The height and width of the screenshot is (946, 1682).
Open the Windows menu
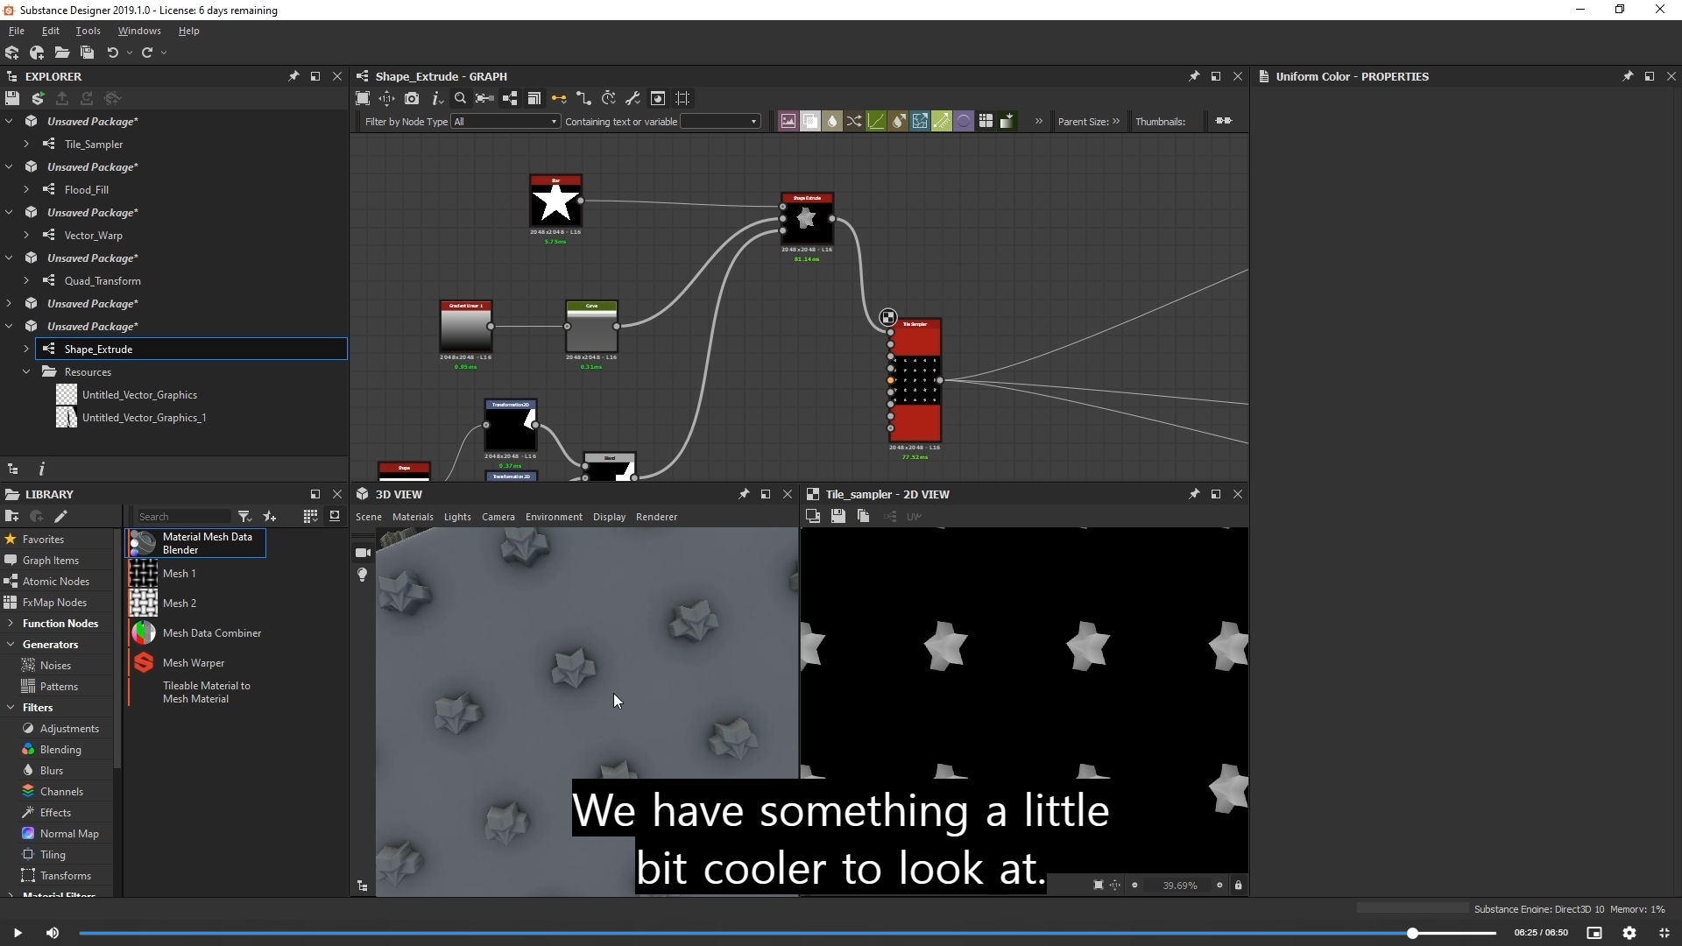139,31
